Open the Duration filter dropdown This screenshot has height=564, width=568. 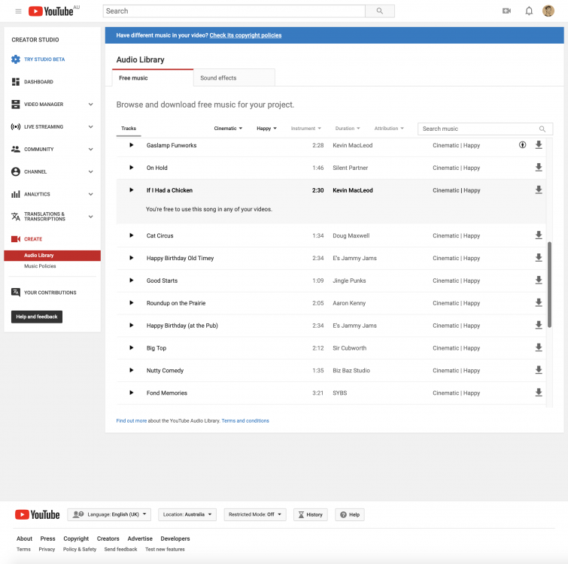click(x=348, y=128)
